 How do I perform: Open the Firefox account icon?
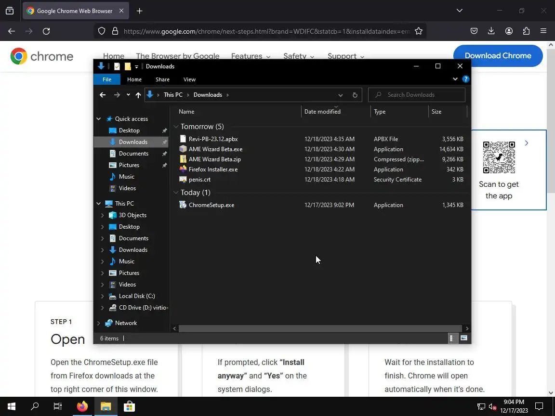(x=509, y=31)
